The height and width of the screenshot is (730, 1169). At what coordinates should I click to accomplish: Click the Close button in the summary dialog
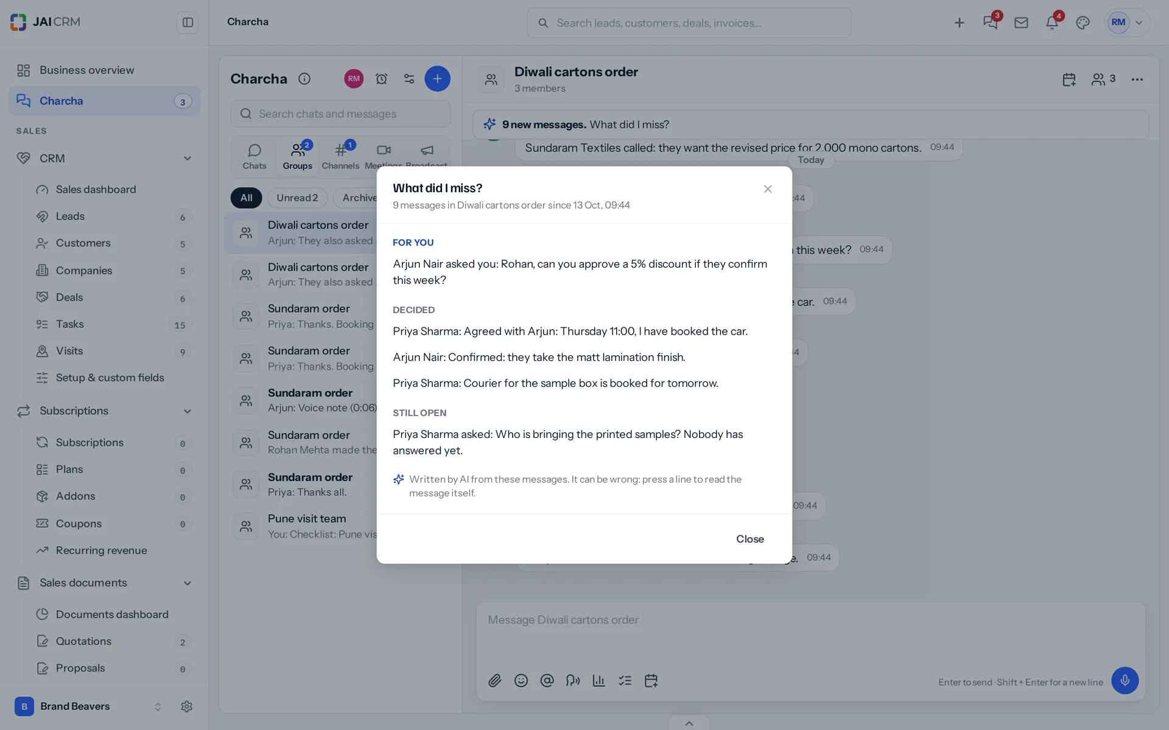[749, 539]
